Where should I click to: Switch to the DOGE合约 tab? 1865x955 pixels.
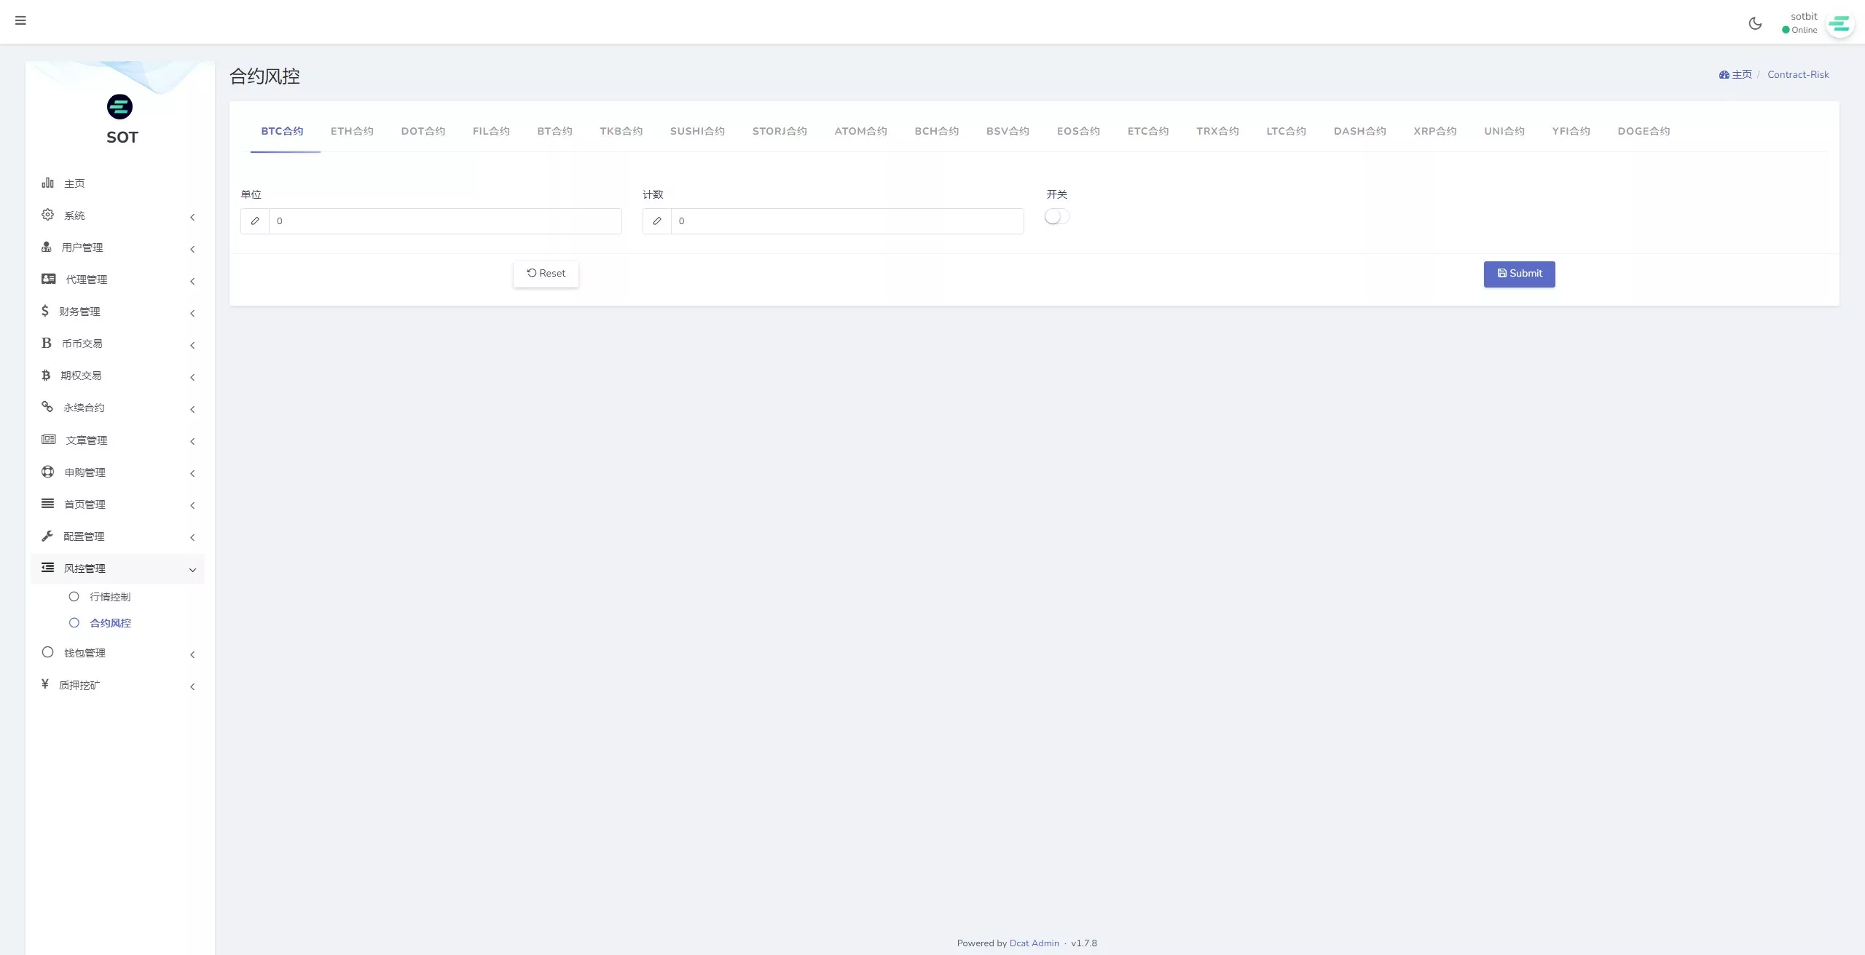(1644, 131)
